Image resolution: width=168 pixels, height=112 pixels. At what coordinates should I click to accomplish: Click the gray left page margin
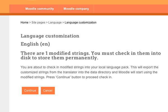(4, 64)
